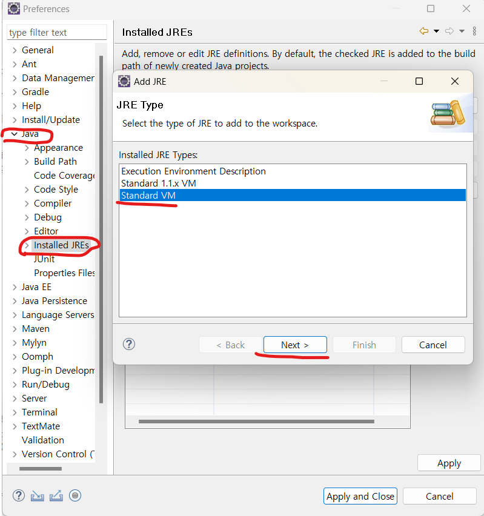The height and width of the screenshot is (516, 484).
Task: Select Version Control in the tree
Action: tap(58, 454)
